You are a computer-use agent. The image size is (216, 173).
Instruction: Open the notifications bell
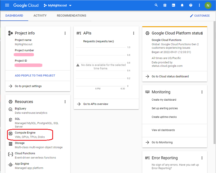(182, 5)
